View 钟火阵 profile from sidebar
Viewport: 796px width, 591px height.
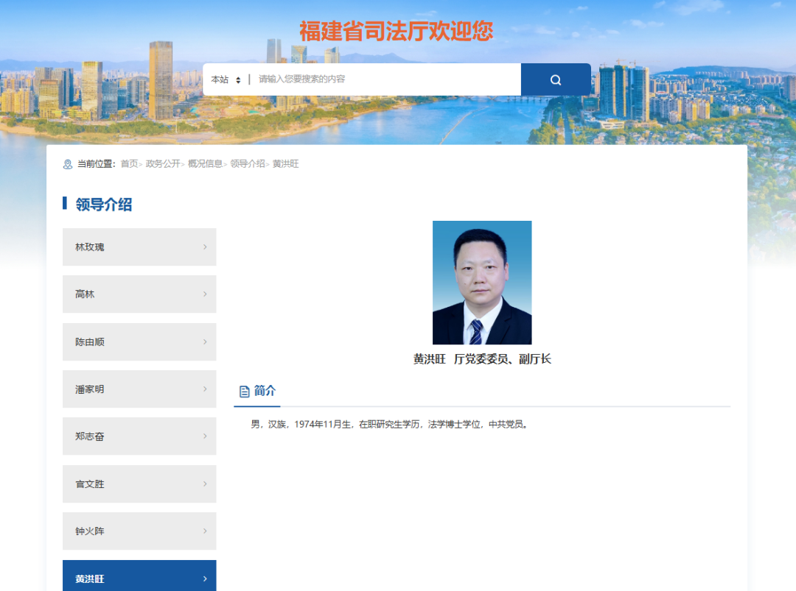[x=139, y=531]
